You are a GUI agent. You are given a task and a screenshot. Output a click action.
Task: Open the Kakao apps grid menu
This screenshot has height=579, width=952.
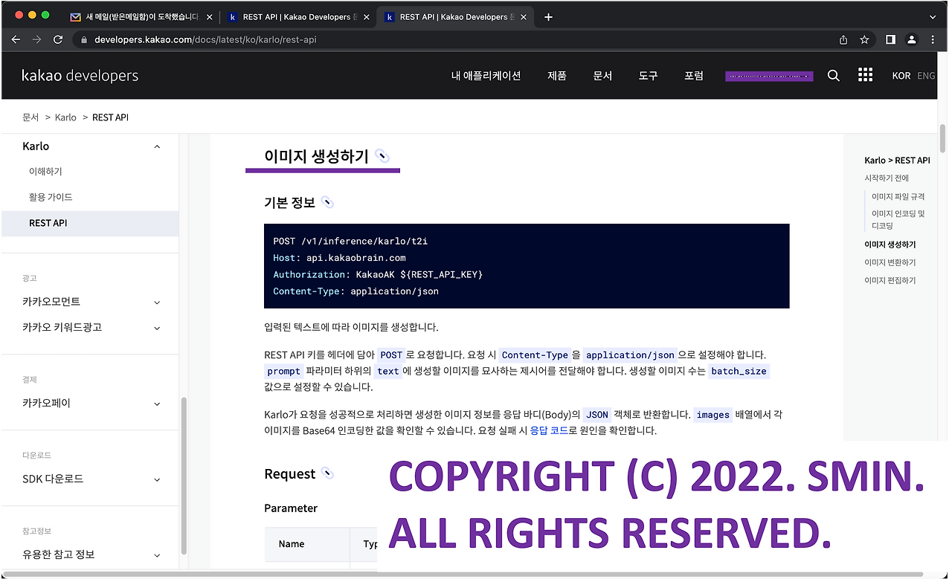[865, 75]
